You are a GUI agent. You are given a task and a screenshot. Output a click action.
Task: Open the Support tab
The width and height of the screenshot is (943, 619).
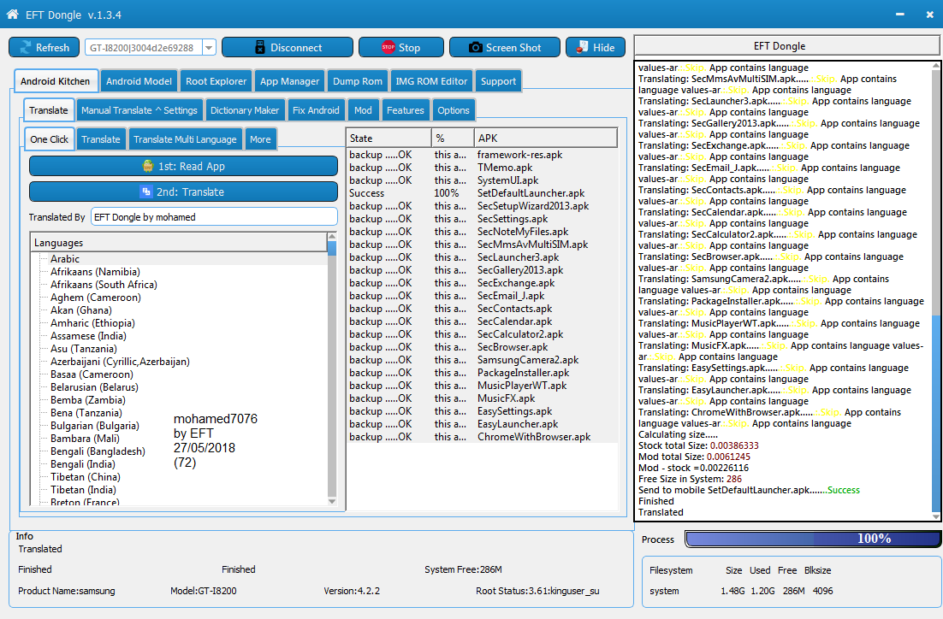(x=498, y=81)
